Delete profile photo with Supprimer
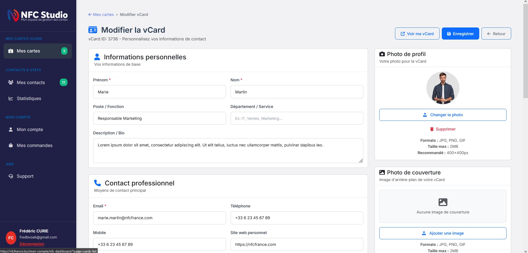Image resolution: width=528 pixels, height=253 pixels. 443,129
